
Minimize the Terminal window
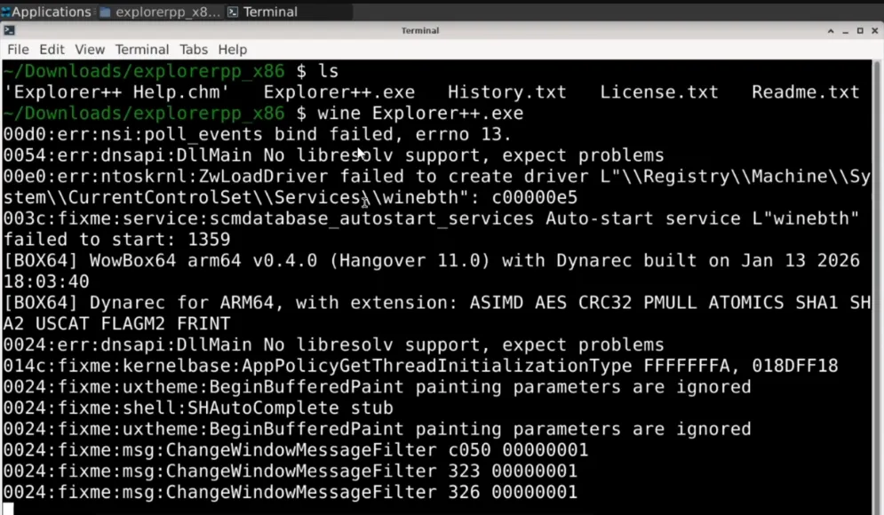[x=845, y=31]
